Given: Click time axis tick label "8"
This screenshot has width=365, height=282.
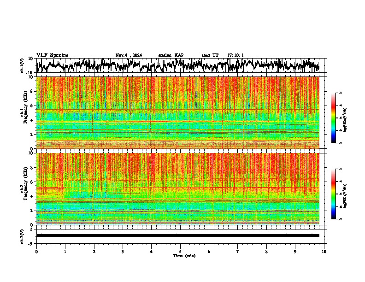Looking at the screenshot, I should (x=266, y=252).
